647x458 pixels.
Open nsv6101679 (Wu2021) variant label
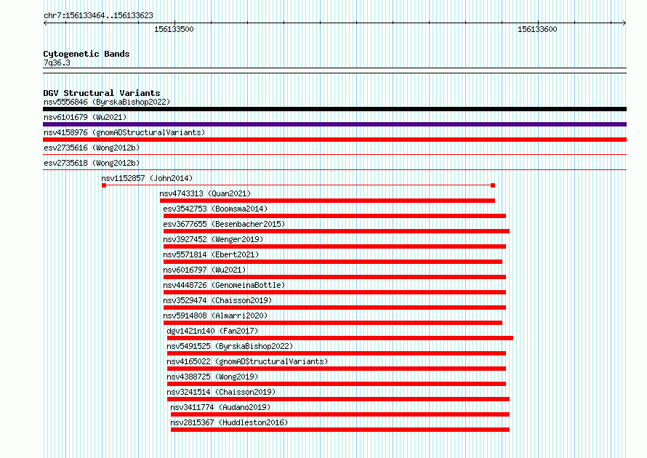click(85, 117)
